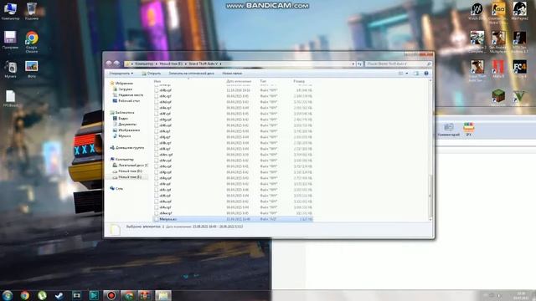The image size is (536, 301).
Task: Expand the address bar history dropdown
Action: (353, 64)
